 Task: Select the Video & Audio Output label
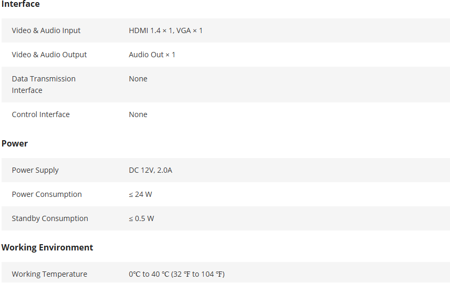[x=49, y=55]
